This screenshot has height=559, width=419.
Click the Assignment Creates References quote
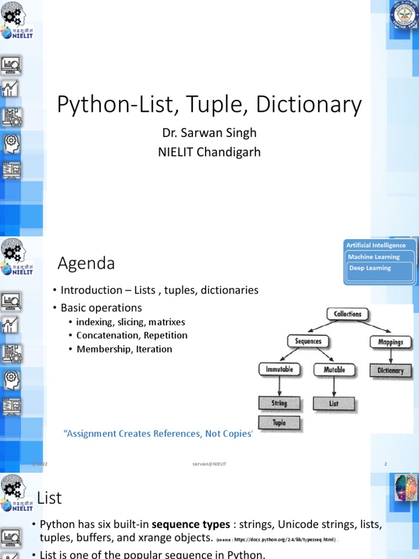[158, 433]
